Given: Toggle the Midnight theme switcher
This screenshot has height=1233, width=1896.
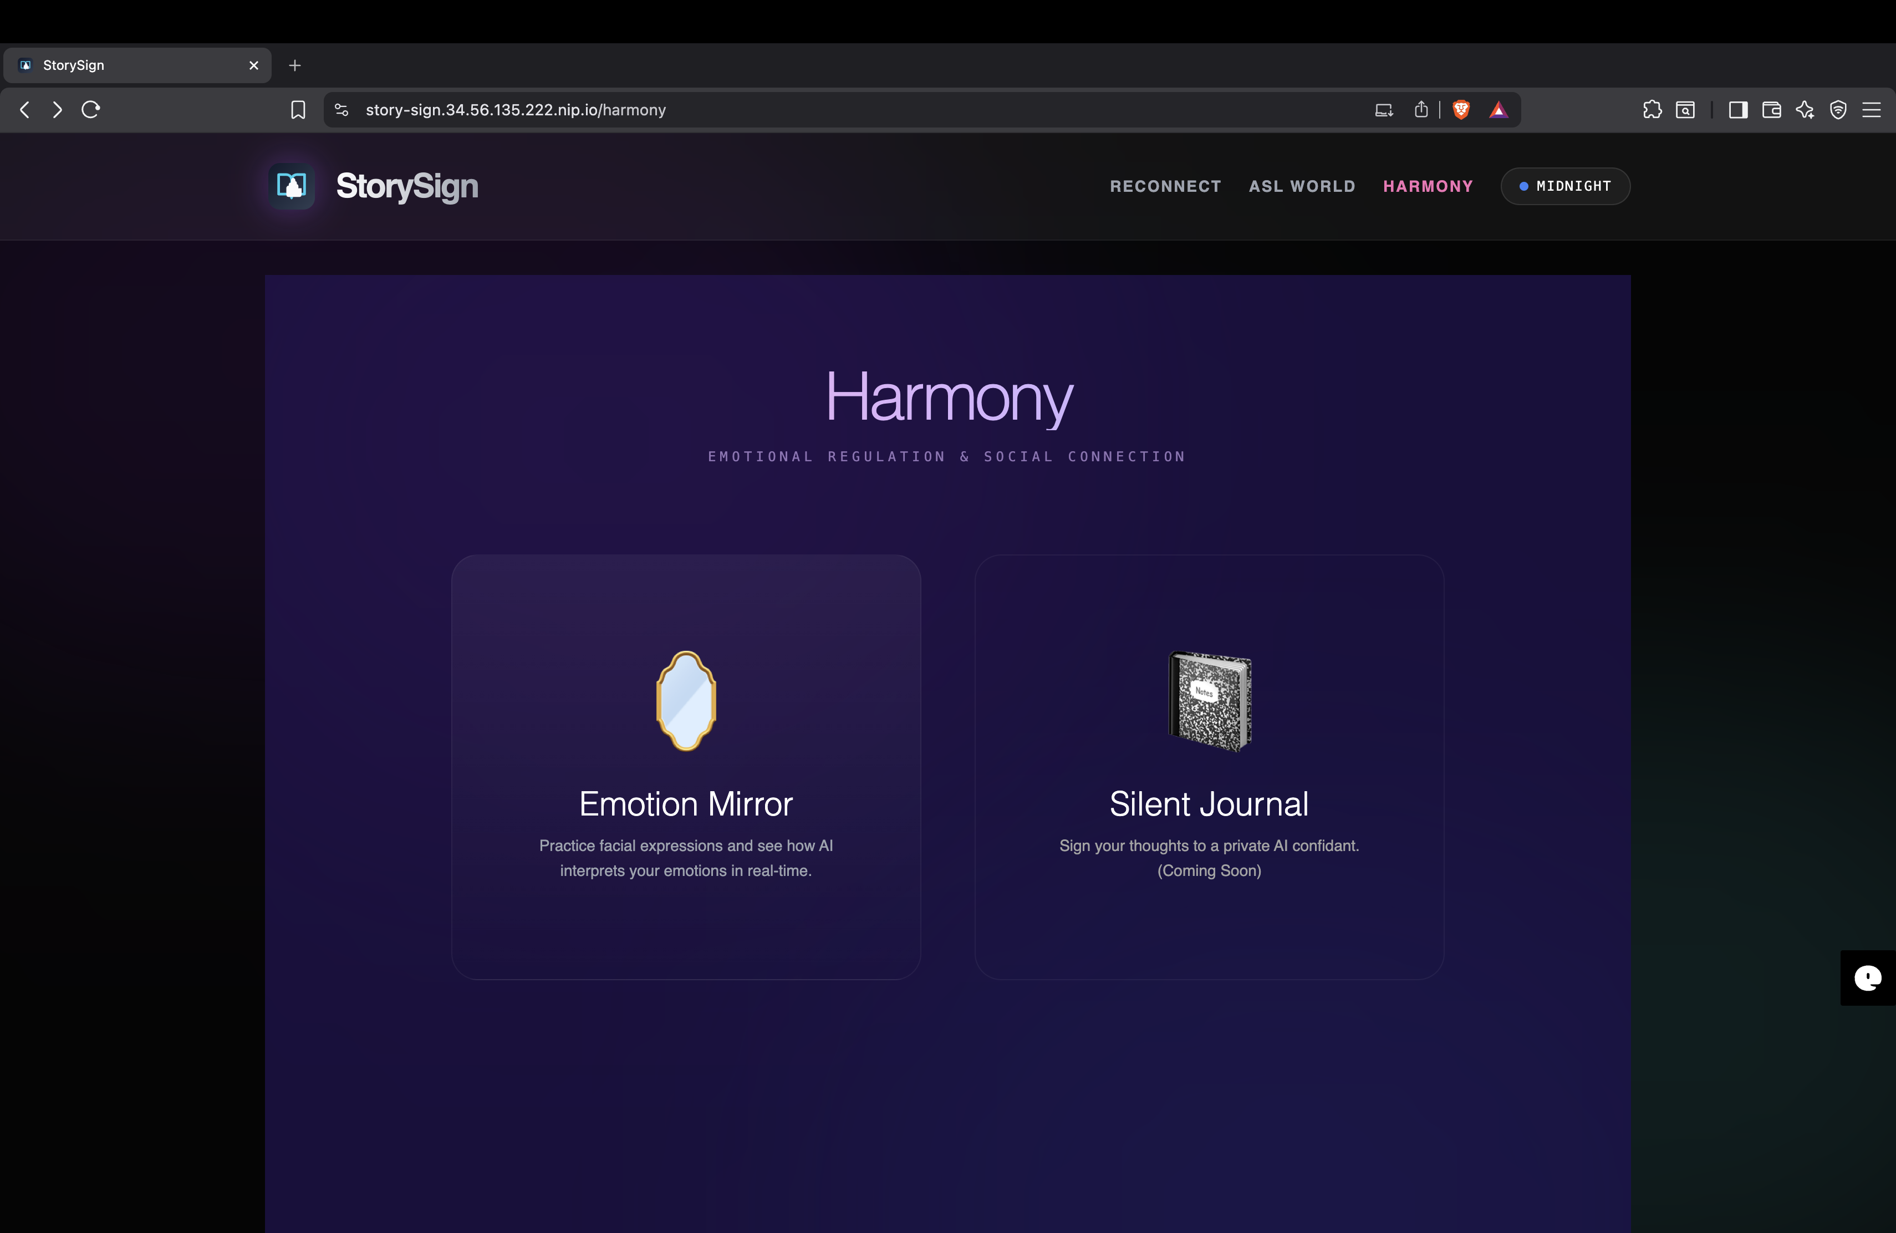Looking at the screenshot, I should 1564,186.
